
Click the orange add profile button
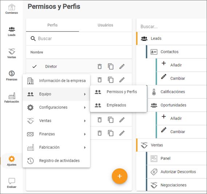[x=120, y=176]
